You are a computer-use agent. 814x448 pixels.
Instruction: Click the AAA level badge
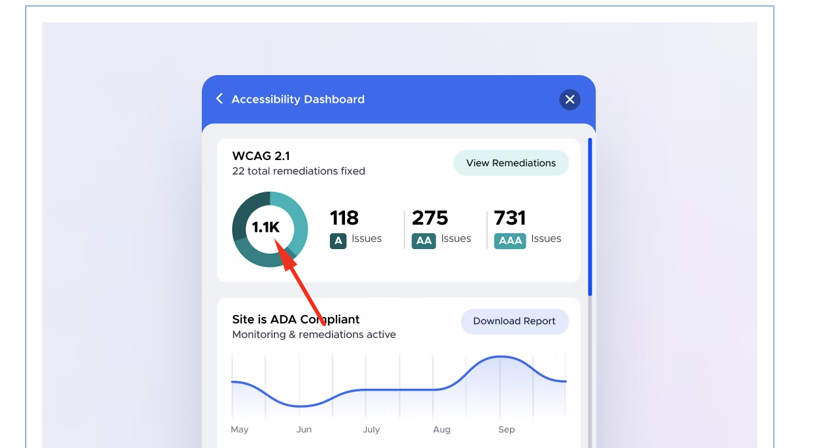[511, 240]
